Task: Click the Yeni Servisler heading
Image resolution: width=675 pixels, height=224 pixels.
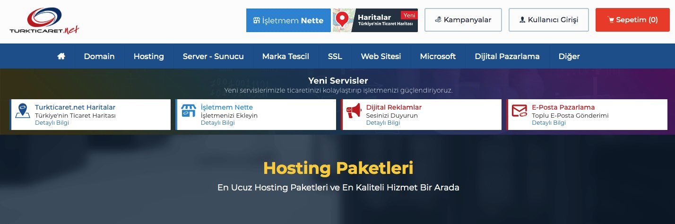Action: tap(338, 81)
